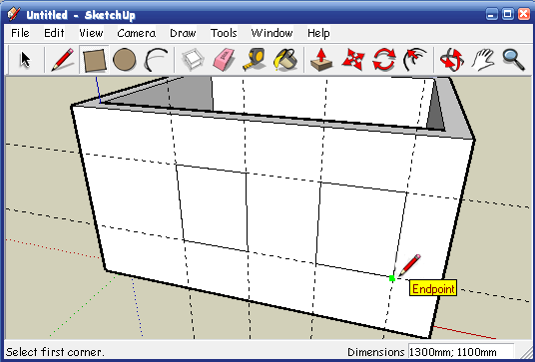Pick the Pan hand tool

pos(483,60)
